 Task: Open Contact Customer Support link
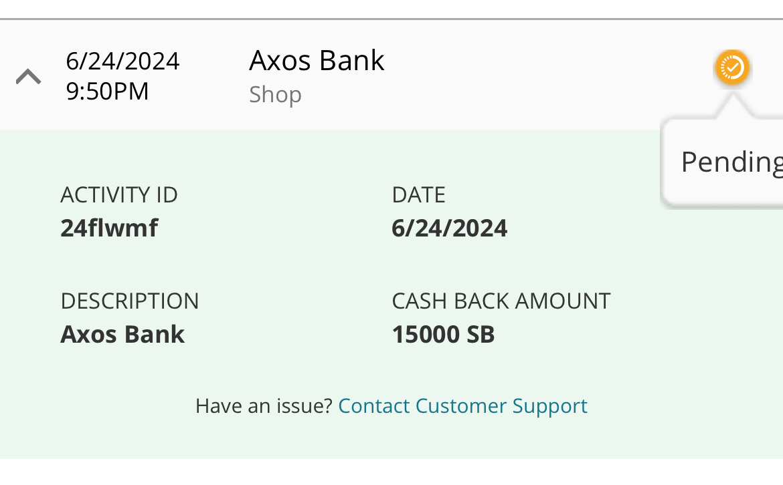pyautogui.click(x=462, y=406)
